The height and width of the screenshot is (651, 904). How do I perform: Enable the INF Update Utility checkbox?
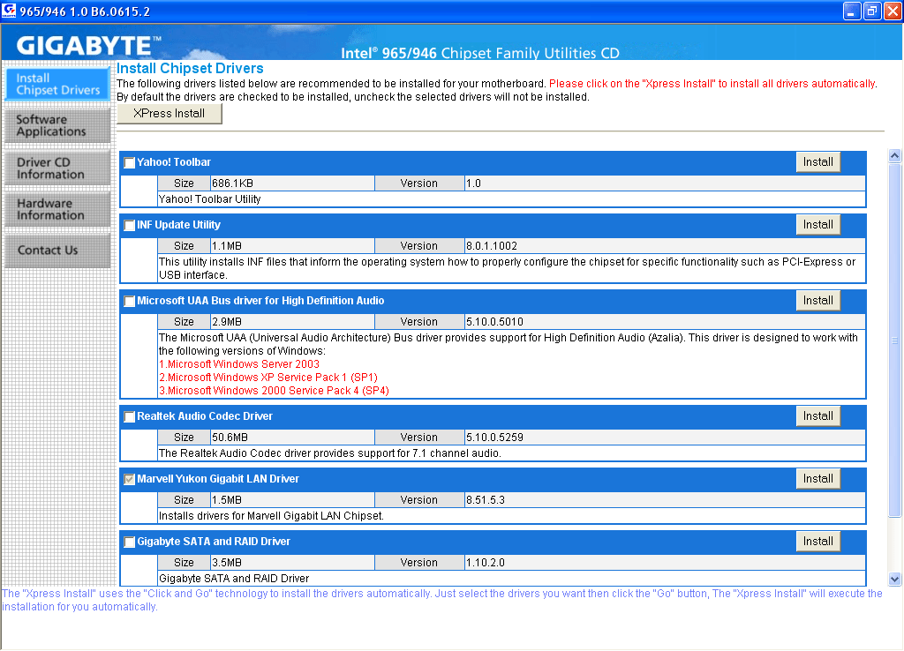pyautogui.click(x=130, y=226)
